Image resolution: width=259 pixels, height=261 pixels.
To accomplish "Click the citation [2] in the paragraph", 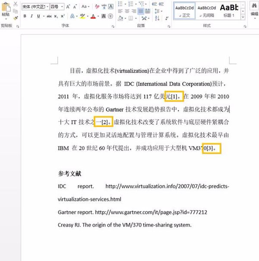I will 105,122.
